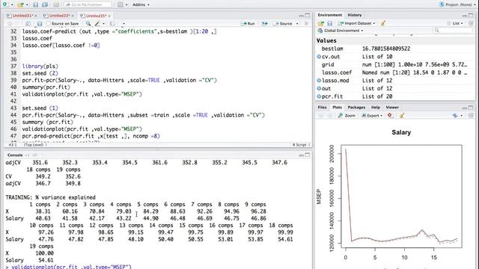The height and width of the screenshot is (269, 479).
Task: Open the Global Environment dropdown
Action: 341,31
